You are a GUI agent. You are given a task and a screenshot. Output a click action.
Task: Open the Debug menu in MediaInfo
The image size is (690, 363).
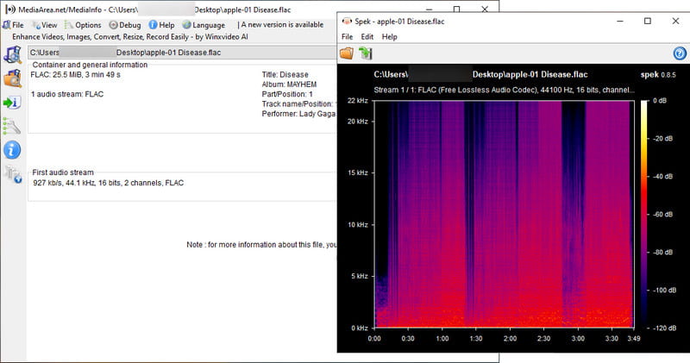click(125, 25)
